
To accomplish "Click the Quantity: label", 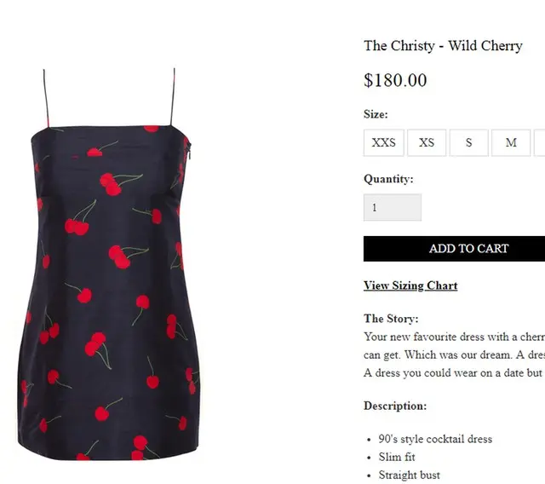I will click(x=388, y=179).
